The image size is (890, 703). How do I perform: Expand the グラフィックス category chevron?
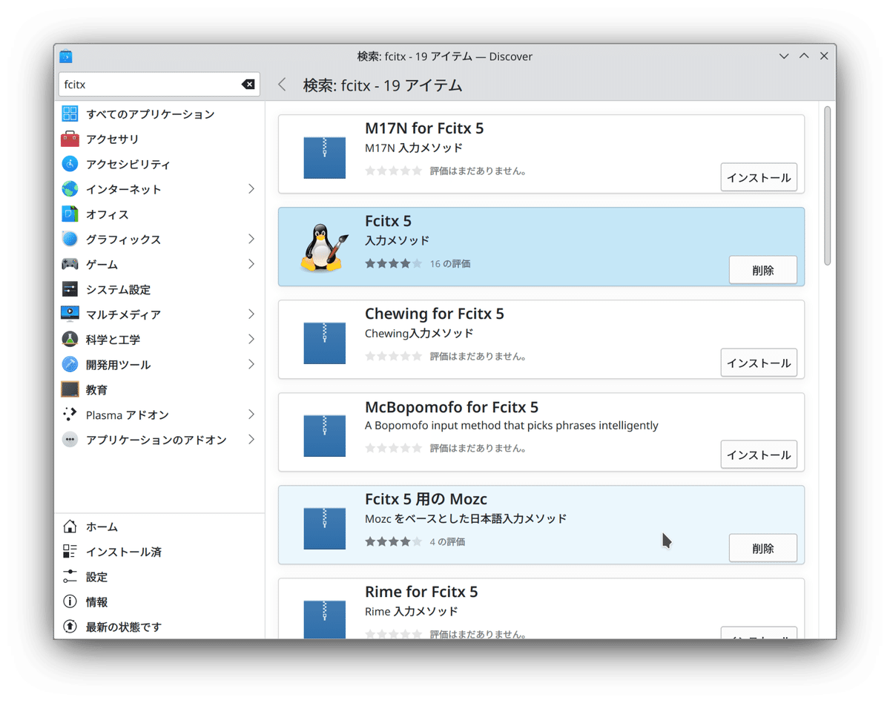(x=251, y=239)
